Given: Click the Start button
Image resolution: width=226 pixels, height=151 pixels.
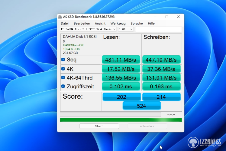Looking at the screenshot, I should pos(99,126).
